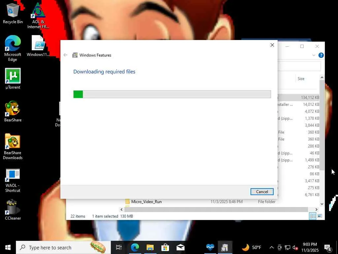This screenshot has height=254, width=338.
Task: Launch µTorrent from the desktop
Action: (13, 79)
